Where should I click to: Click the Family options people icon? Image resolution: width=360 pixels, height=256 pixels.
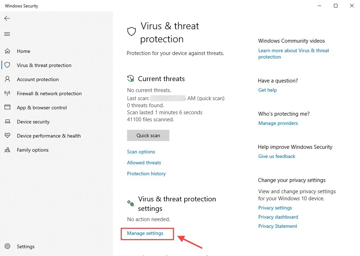(x=7, y=150)
